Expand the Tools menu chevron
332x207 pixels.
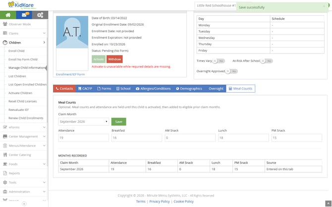[x=44, y=182]
